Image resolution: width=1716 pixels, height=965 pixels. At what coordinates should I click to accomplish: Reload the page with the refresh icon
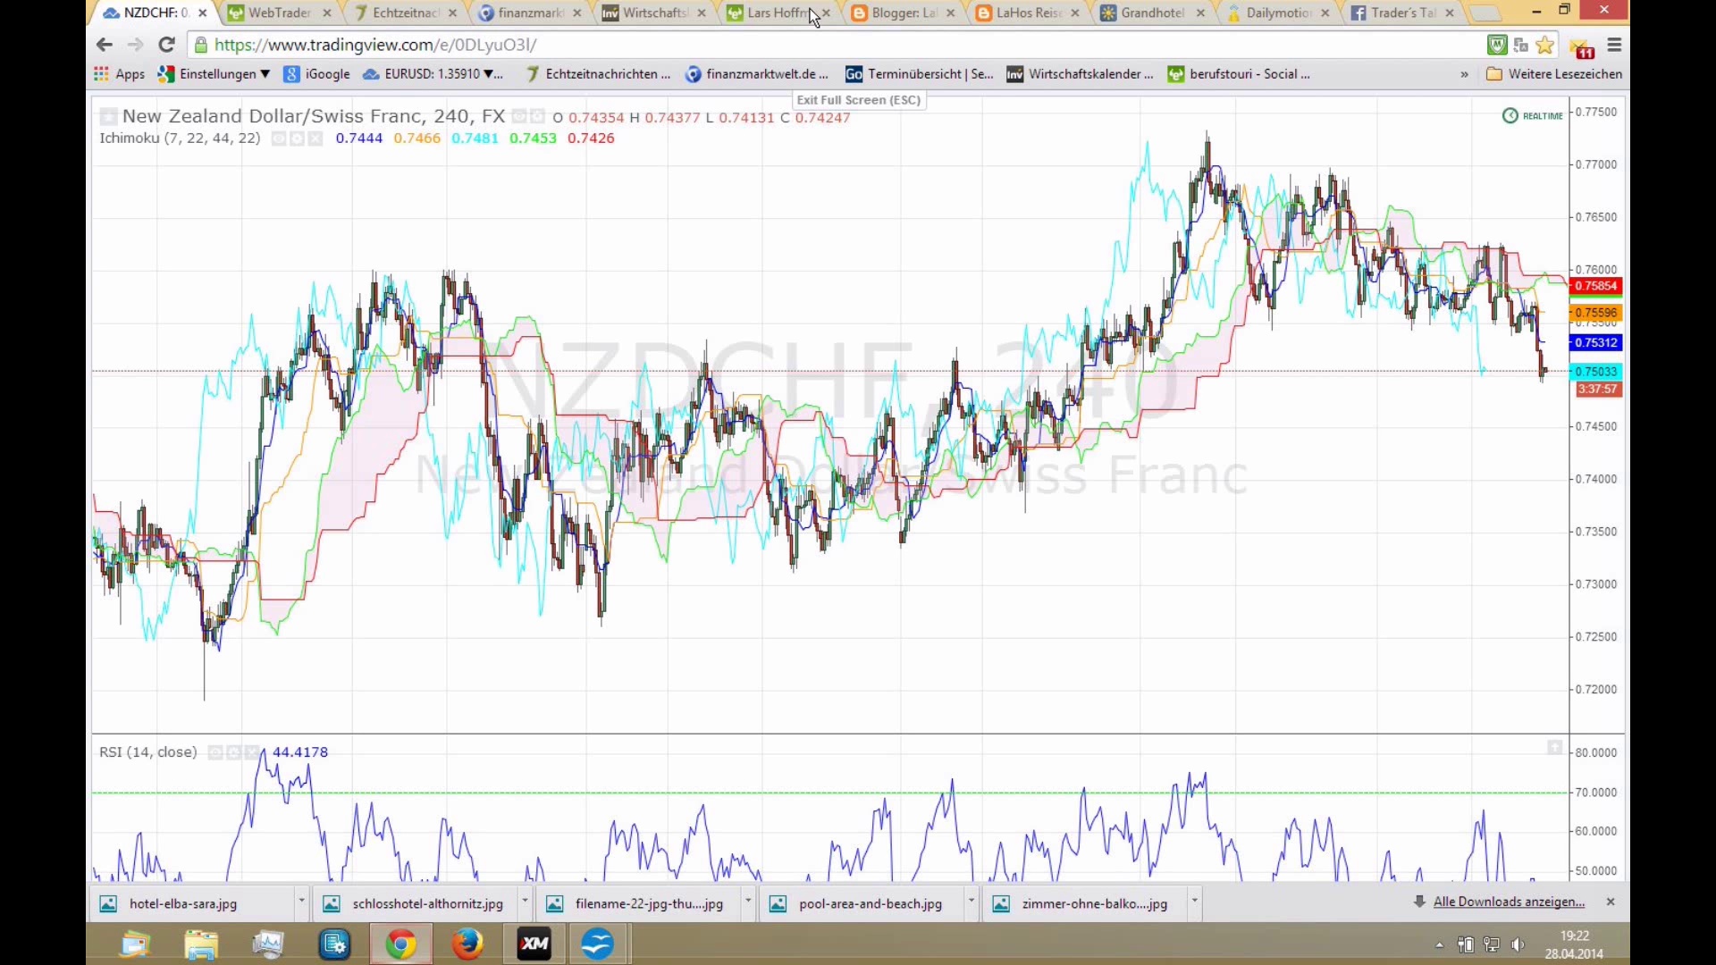tap(166, 45)
